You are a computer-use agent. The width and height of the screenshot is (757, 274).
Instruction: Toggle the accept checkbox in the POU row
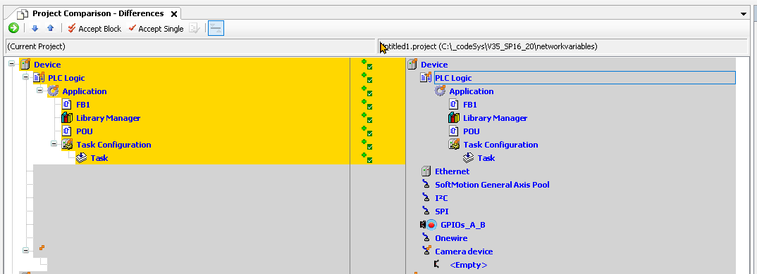[x=369, y=133]
